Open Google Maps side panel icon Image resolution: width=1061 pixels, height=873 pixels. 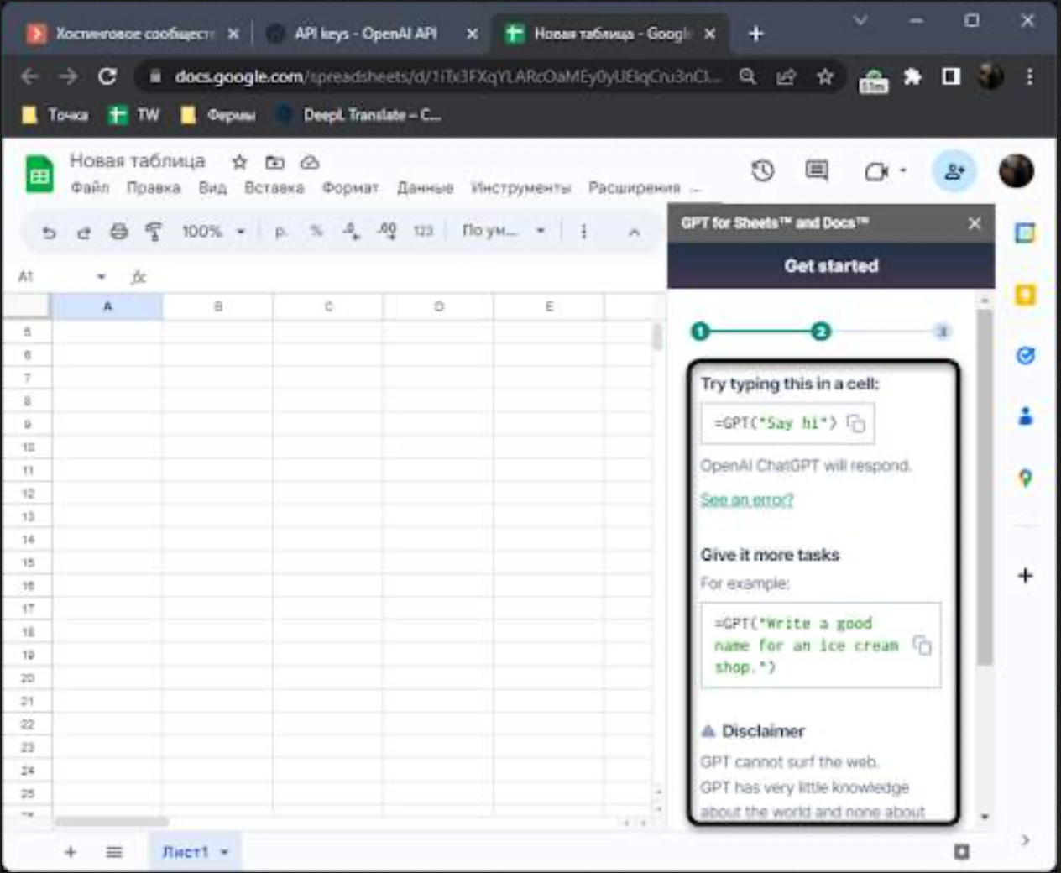point(1025,478)
